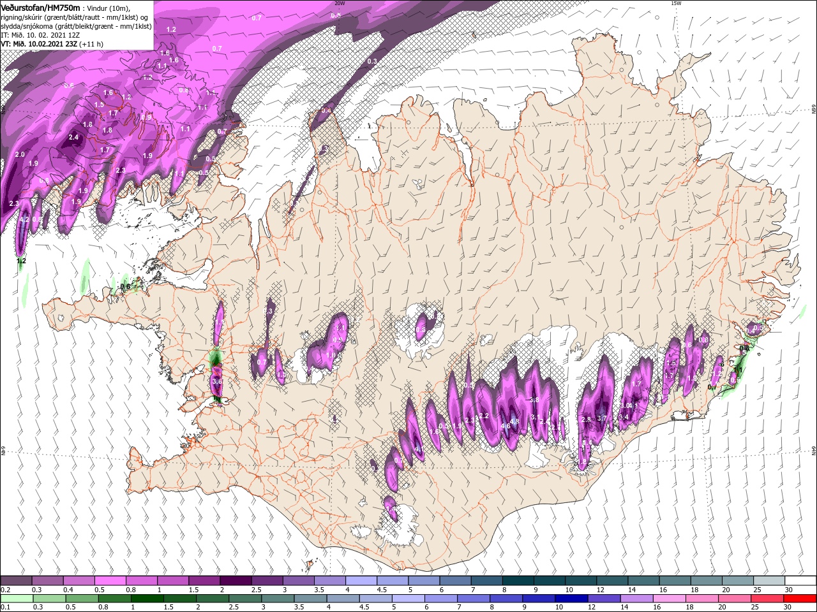Pick the darkest purple snow-scale swatch
Viewport: 817px width, 612px height.
236,581
